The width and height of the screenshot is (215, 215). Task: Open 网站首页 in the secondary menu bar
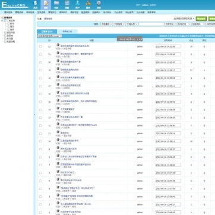(x=129, y=12)
